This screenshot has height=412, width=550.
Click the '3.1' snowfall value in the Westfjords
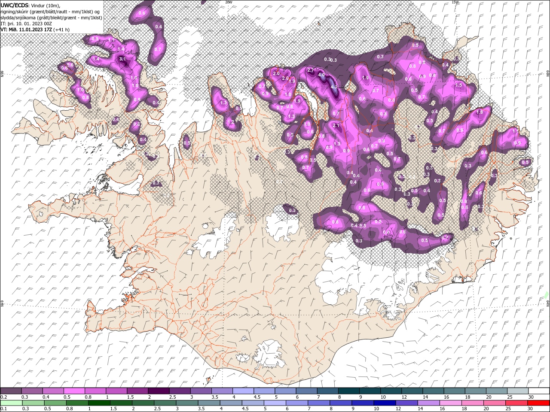122,59
